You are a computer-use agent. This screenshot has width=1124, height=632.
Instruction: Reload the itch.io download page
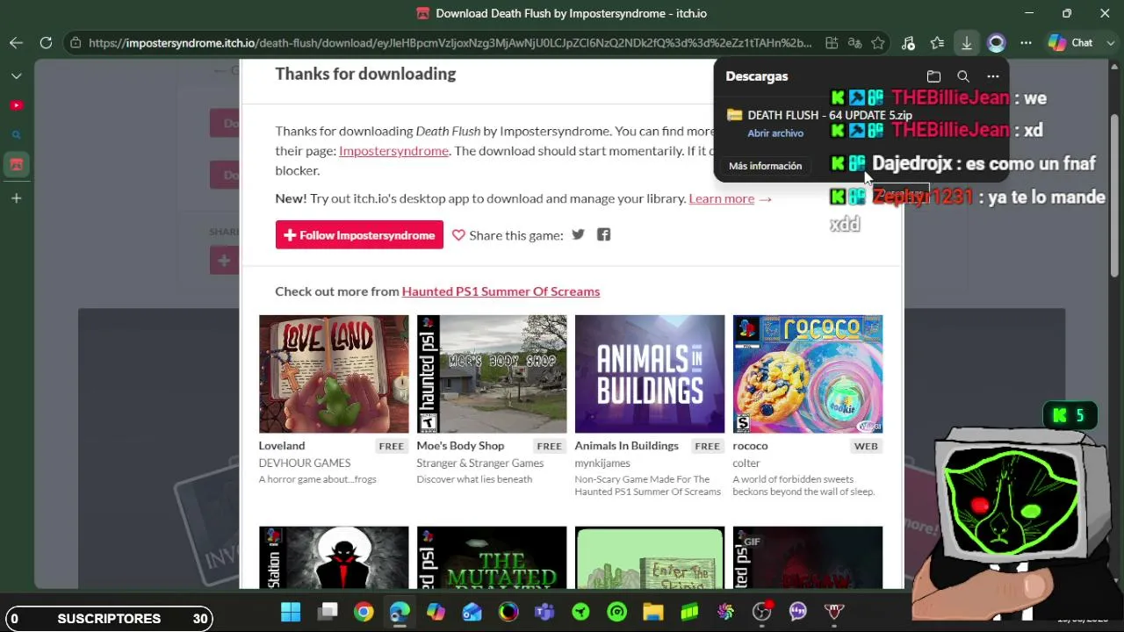tap(46, 42)
